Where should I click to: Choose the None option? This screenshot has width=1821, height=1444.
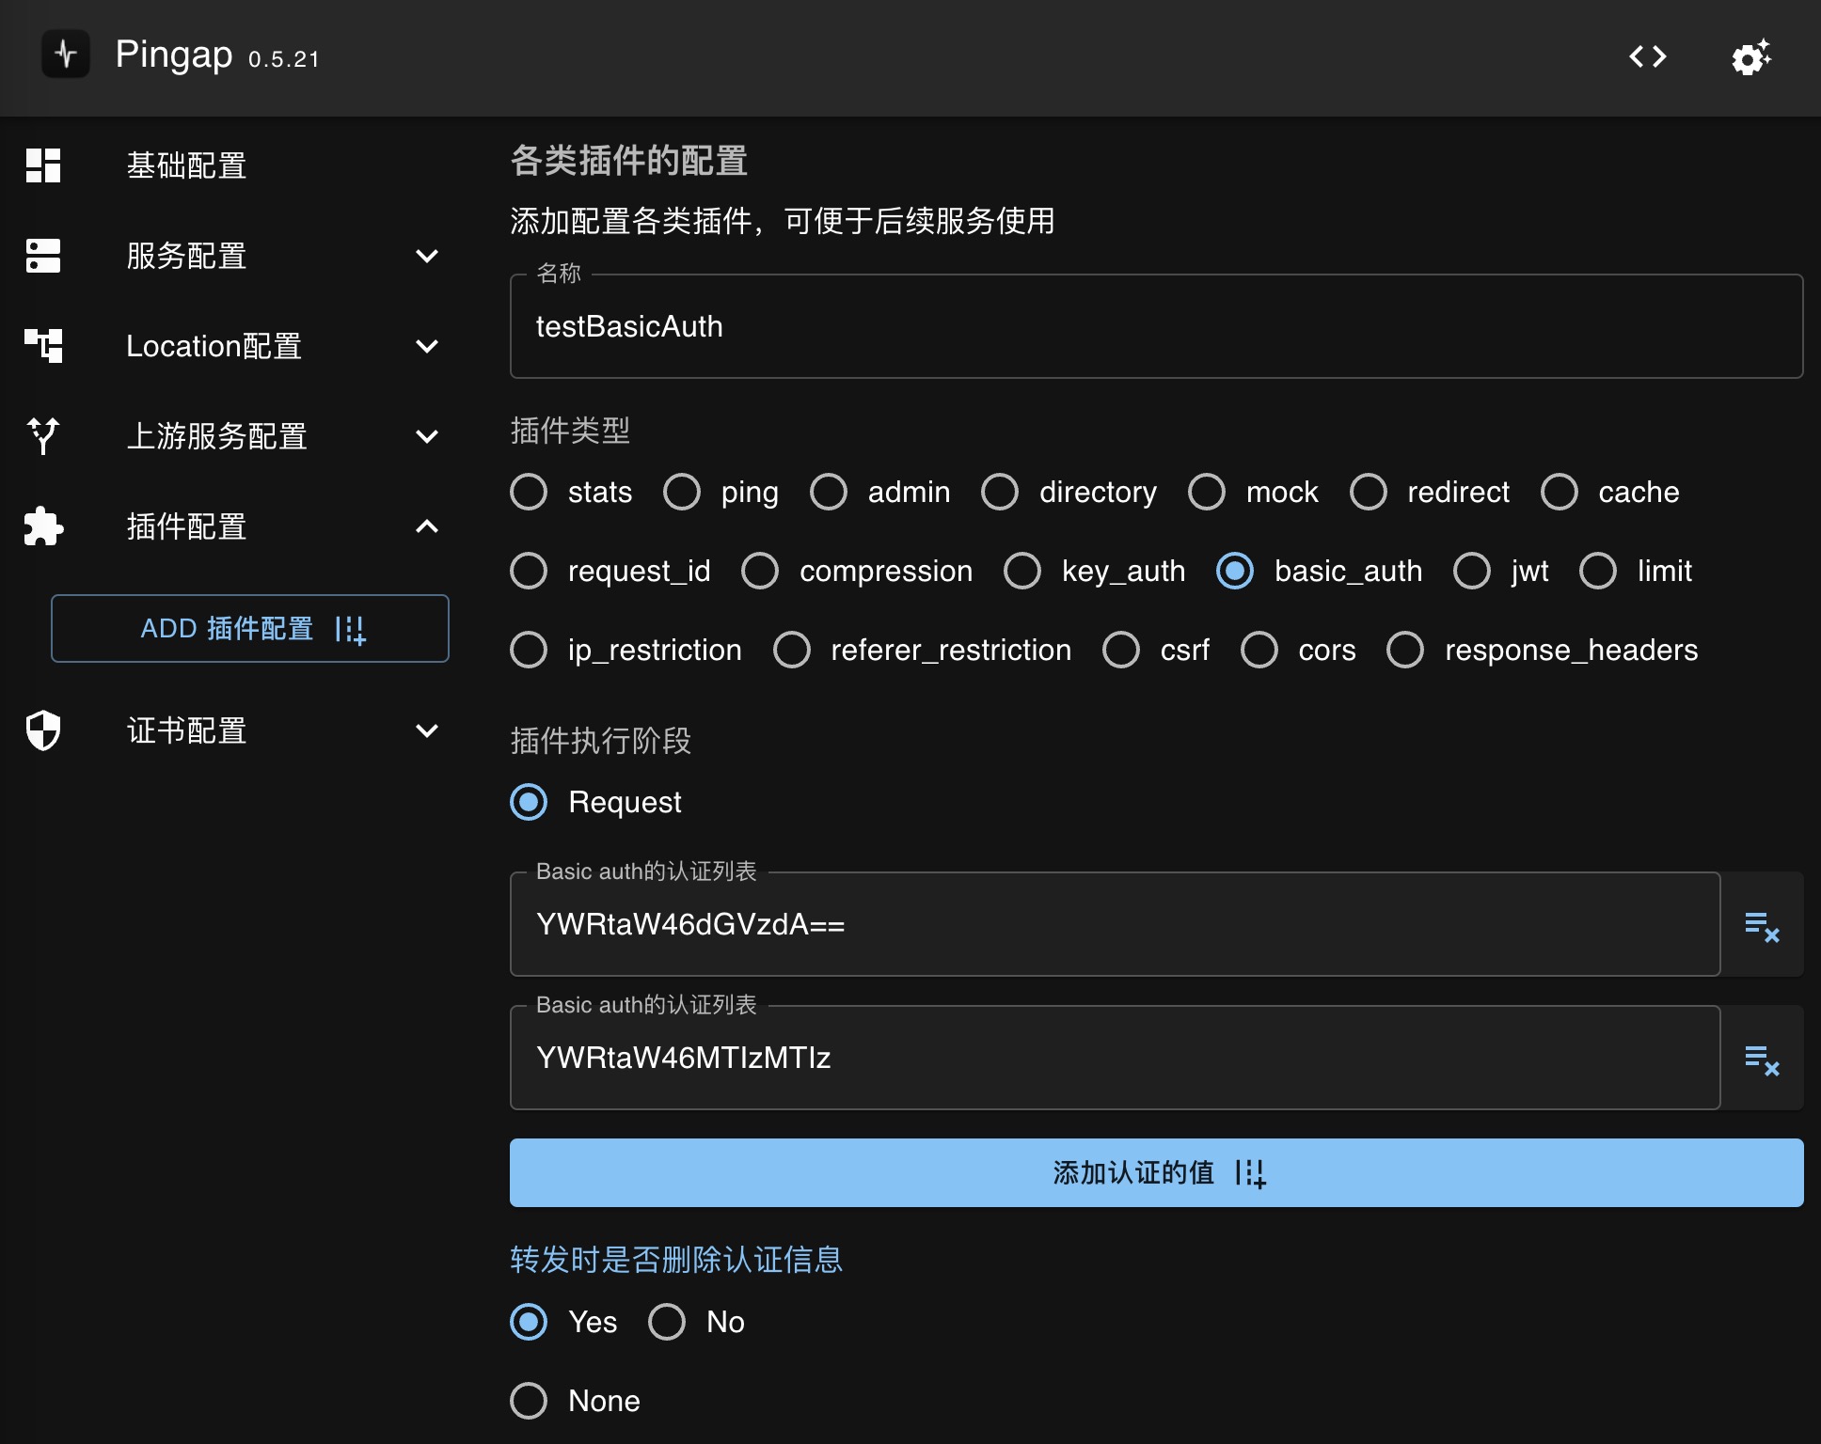coord(529,1401)
